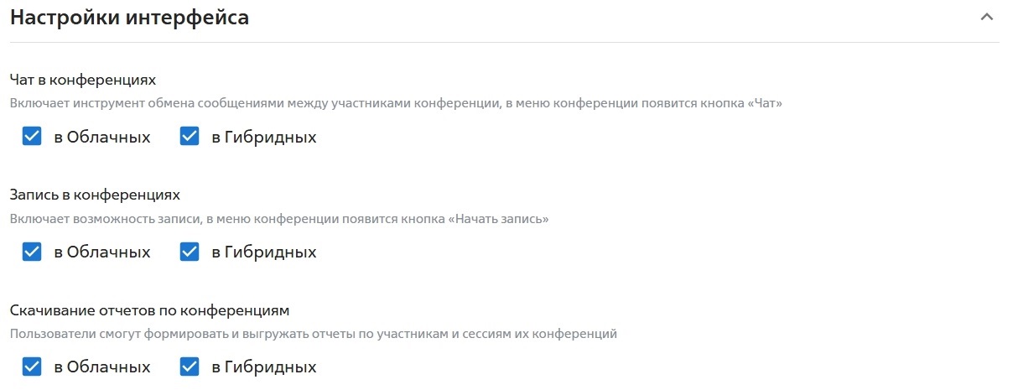
Task: Toggle Скачивание отчетов в Облачных checkbox
Action: pyautogui.click(x=32, y=367)
